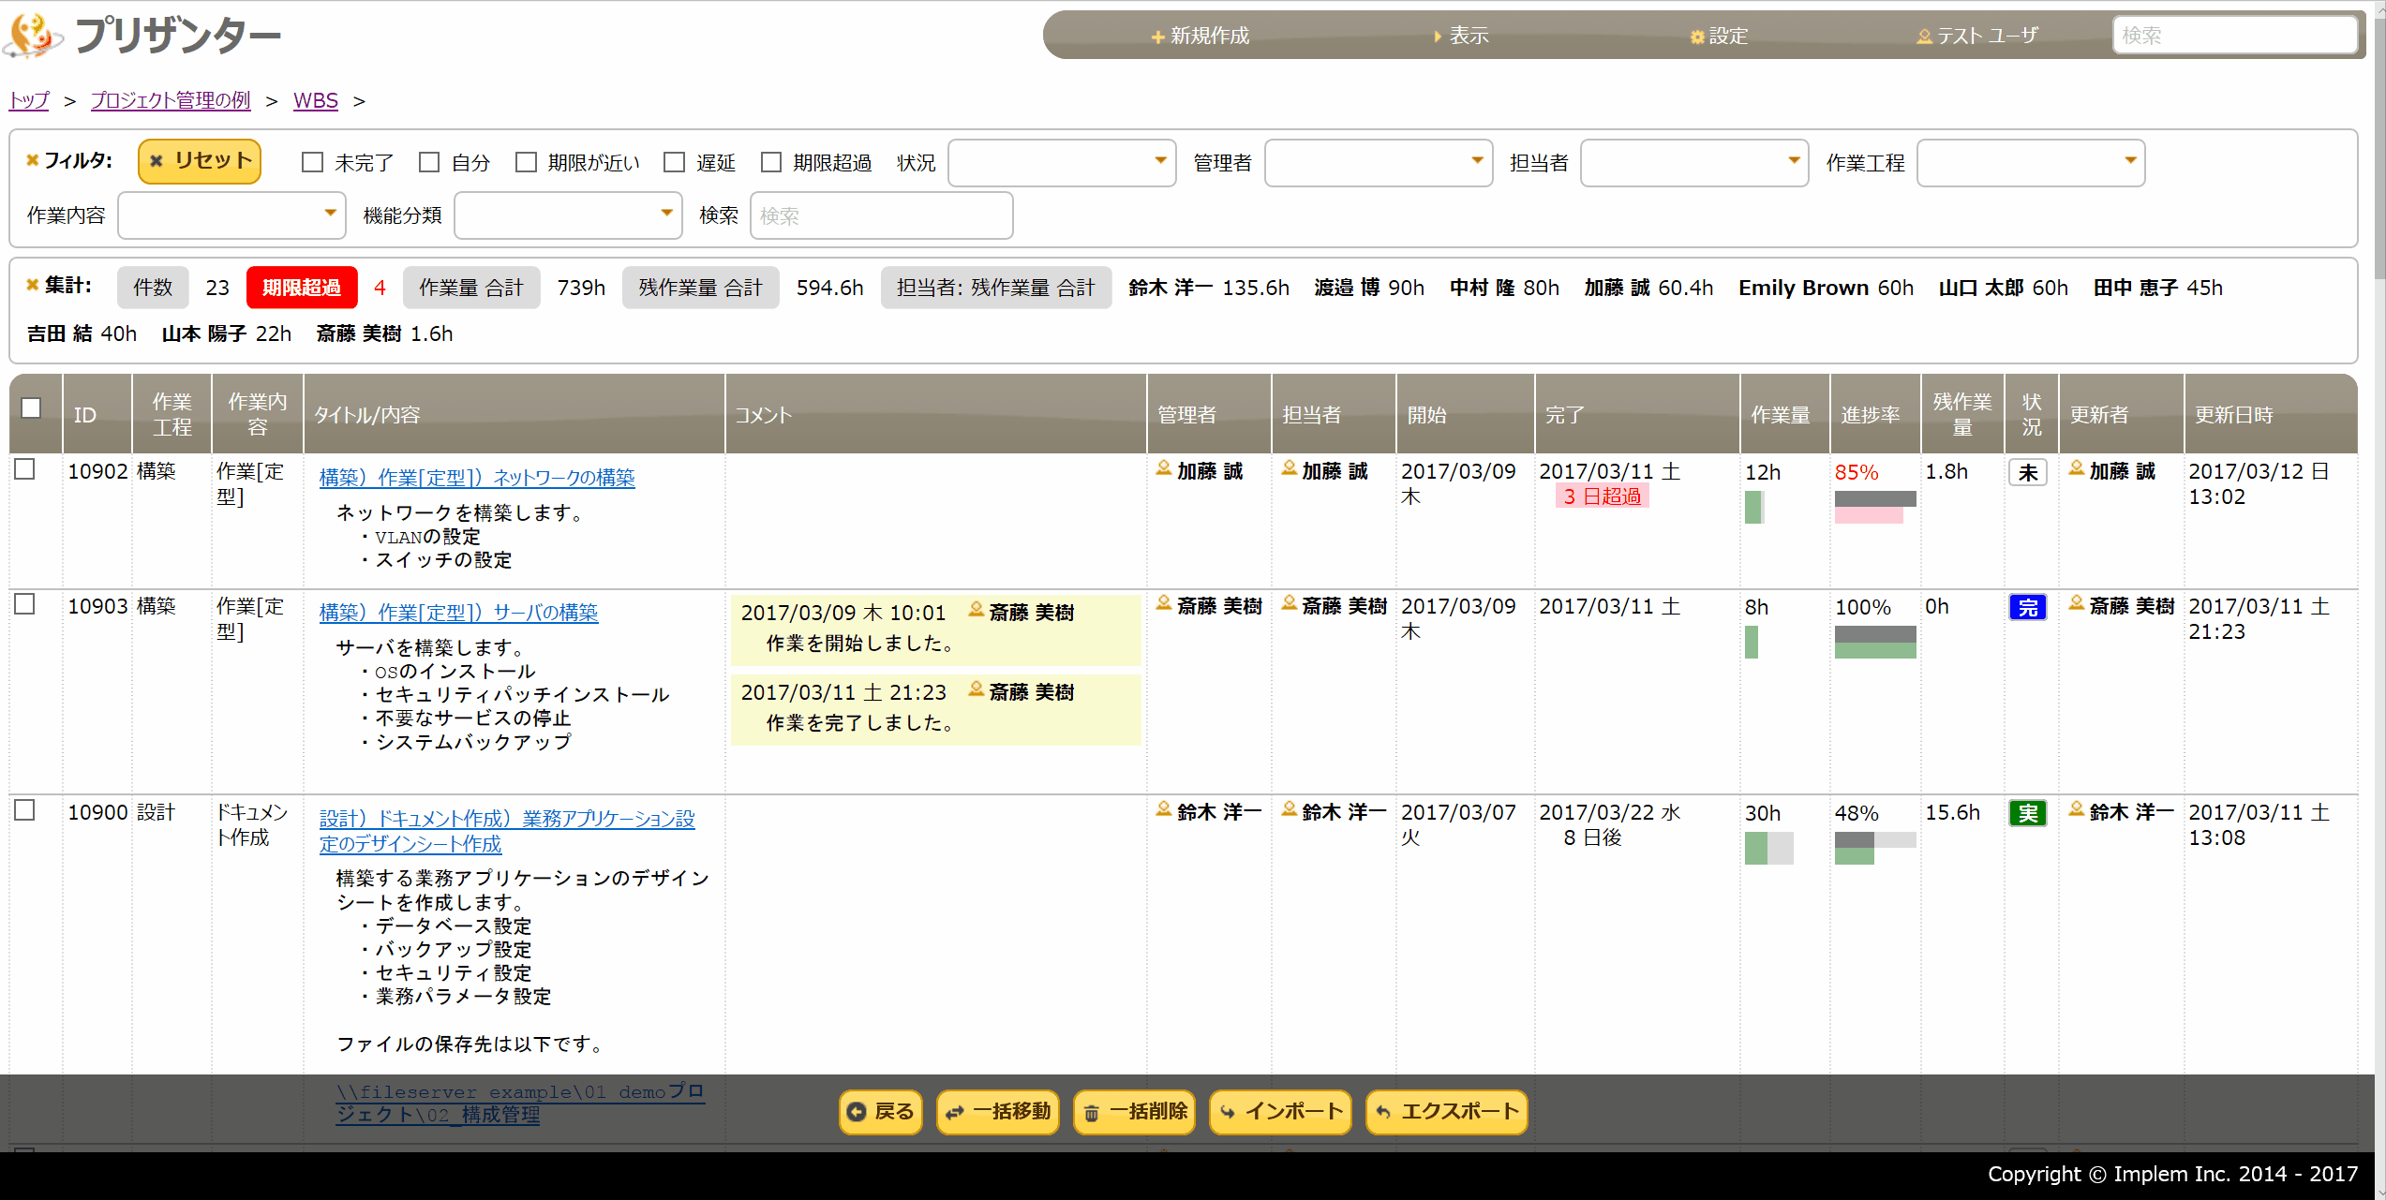Click the Pleasanter logo icon
Screen dimensions: 2386x1200
click(x=34, y=36)
